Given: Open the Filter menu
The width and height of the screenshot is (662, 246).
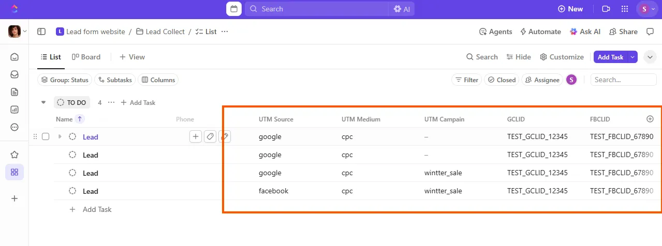Looking at the screenshot, I should tap(467, 80).
